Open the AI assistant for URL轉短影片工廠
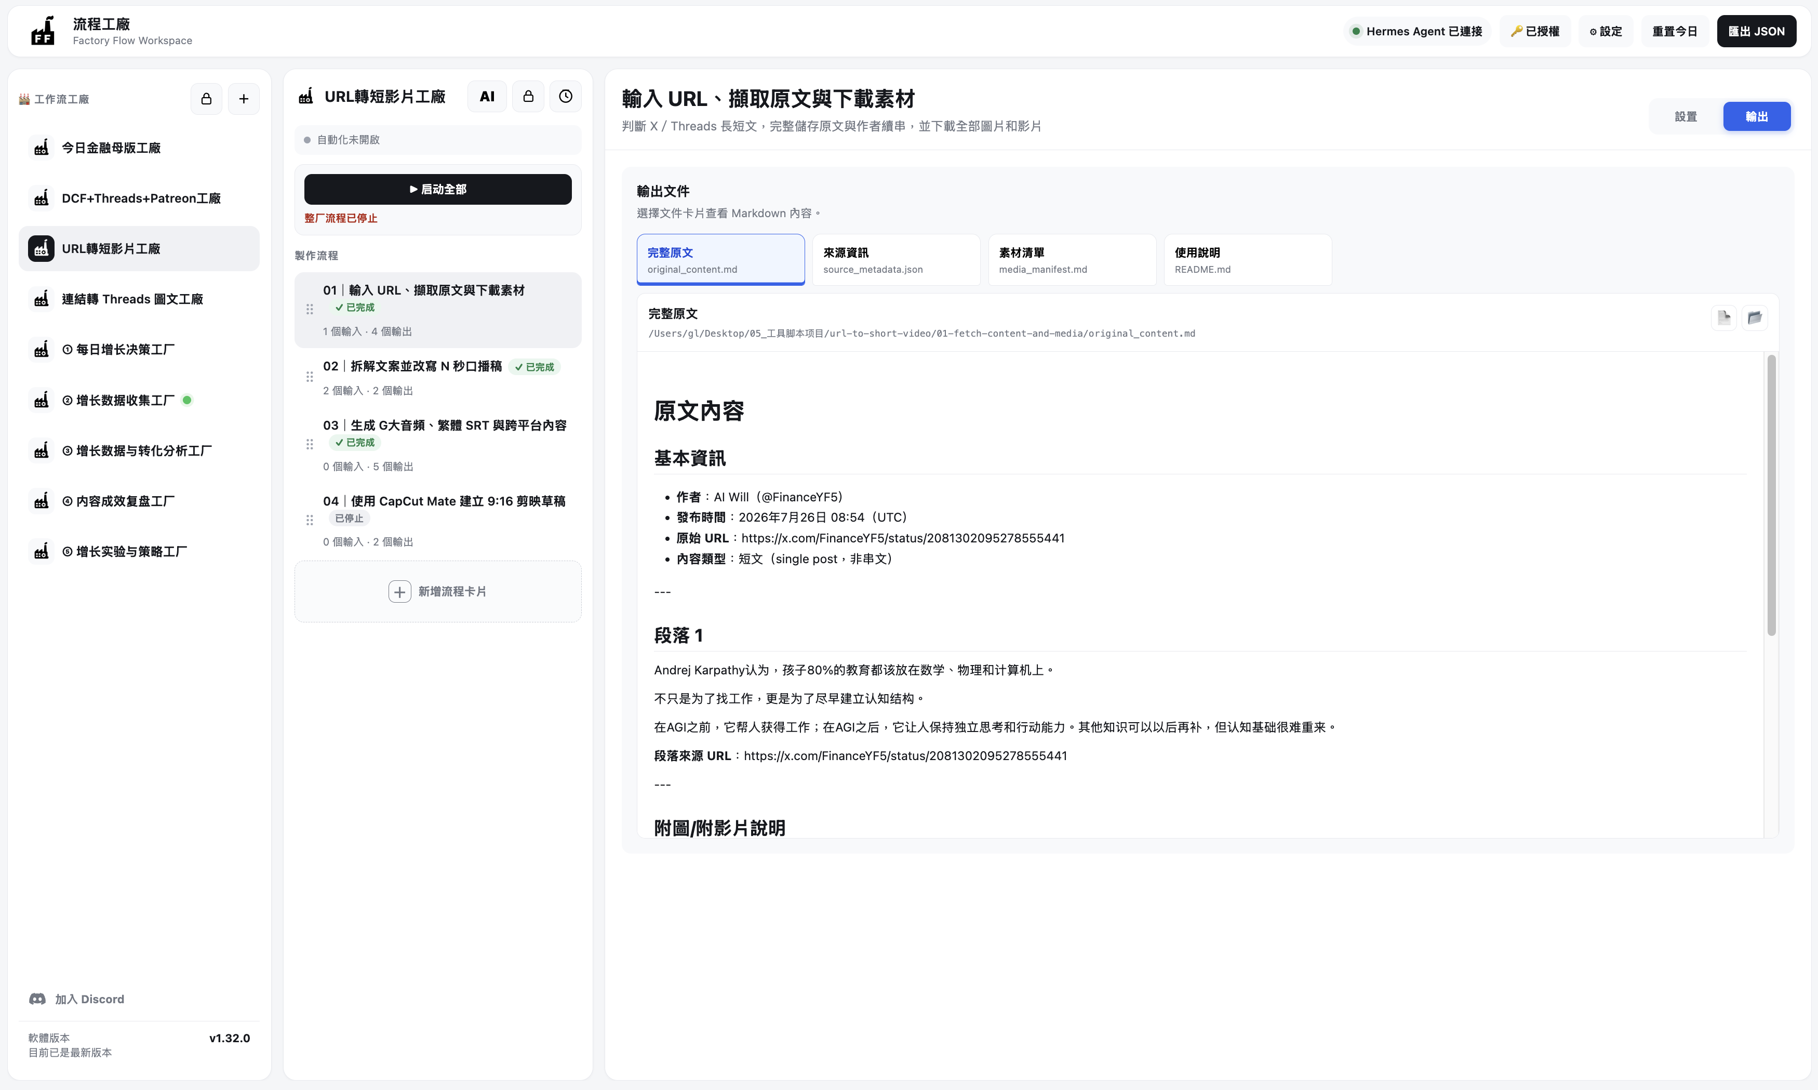 [487, 96]
